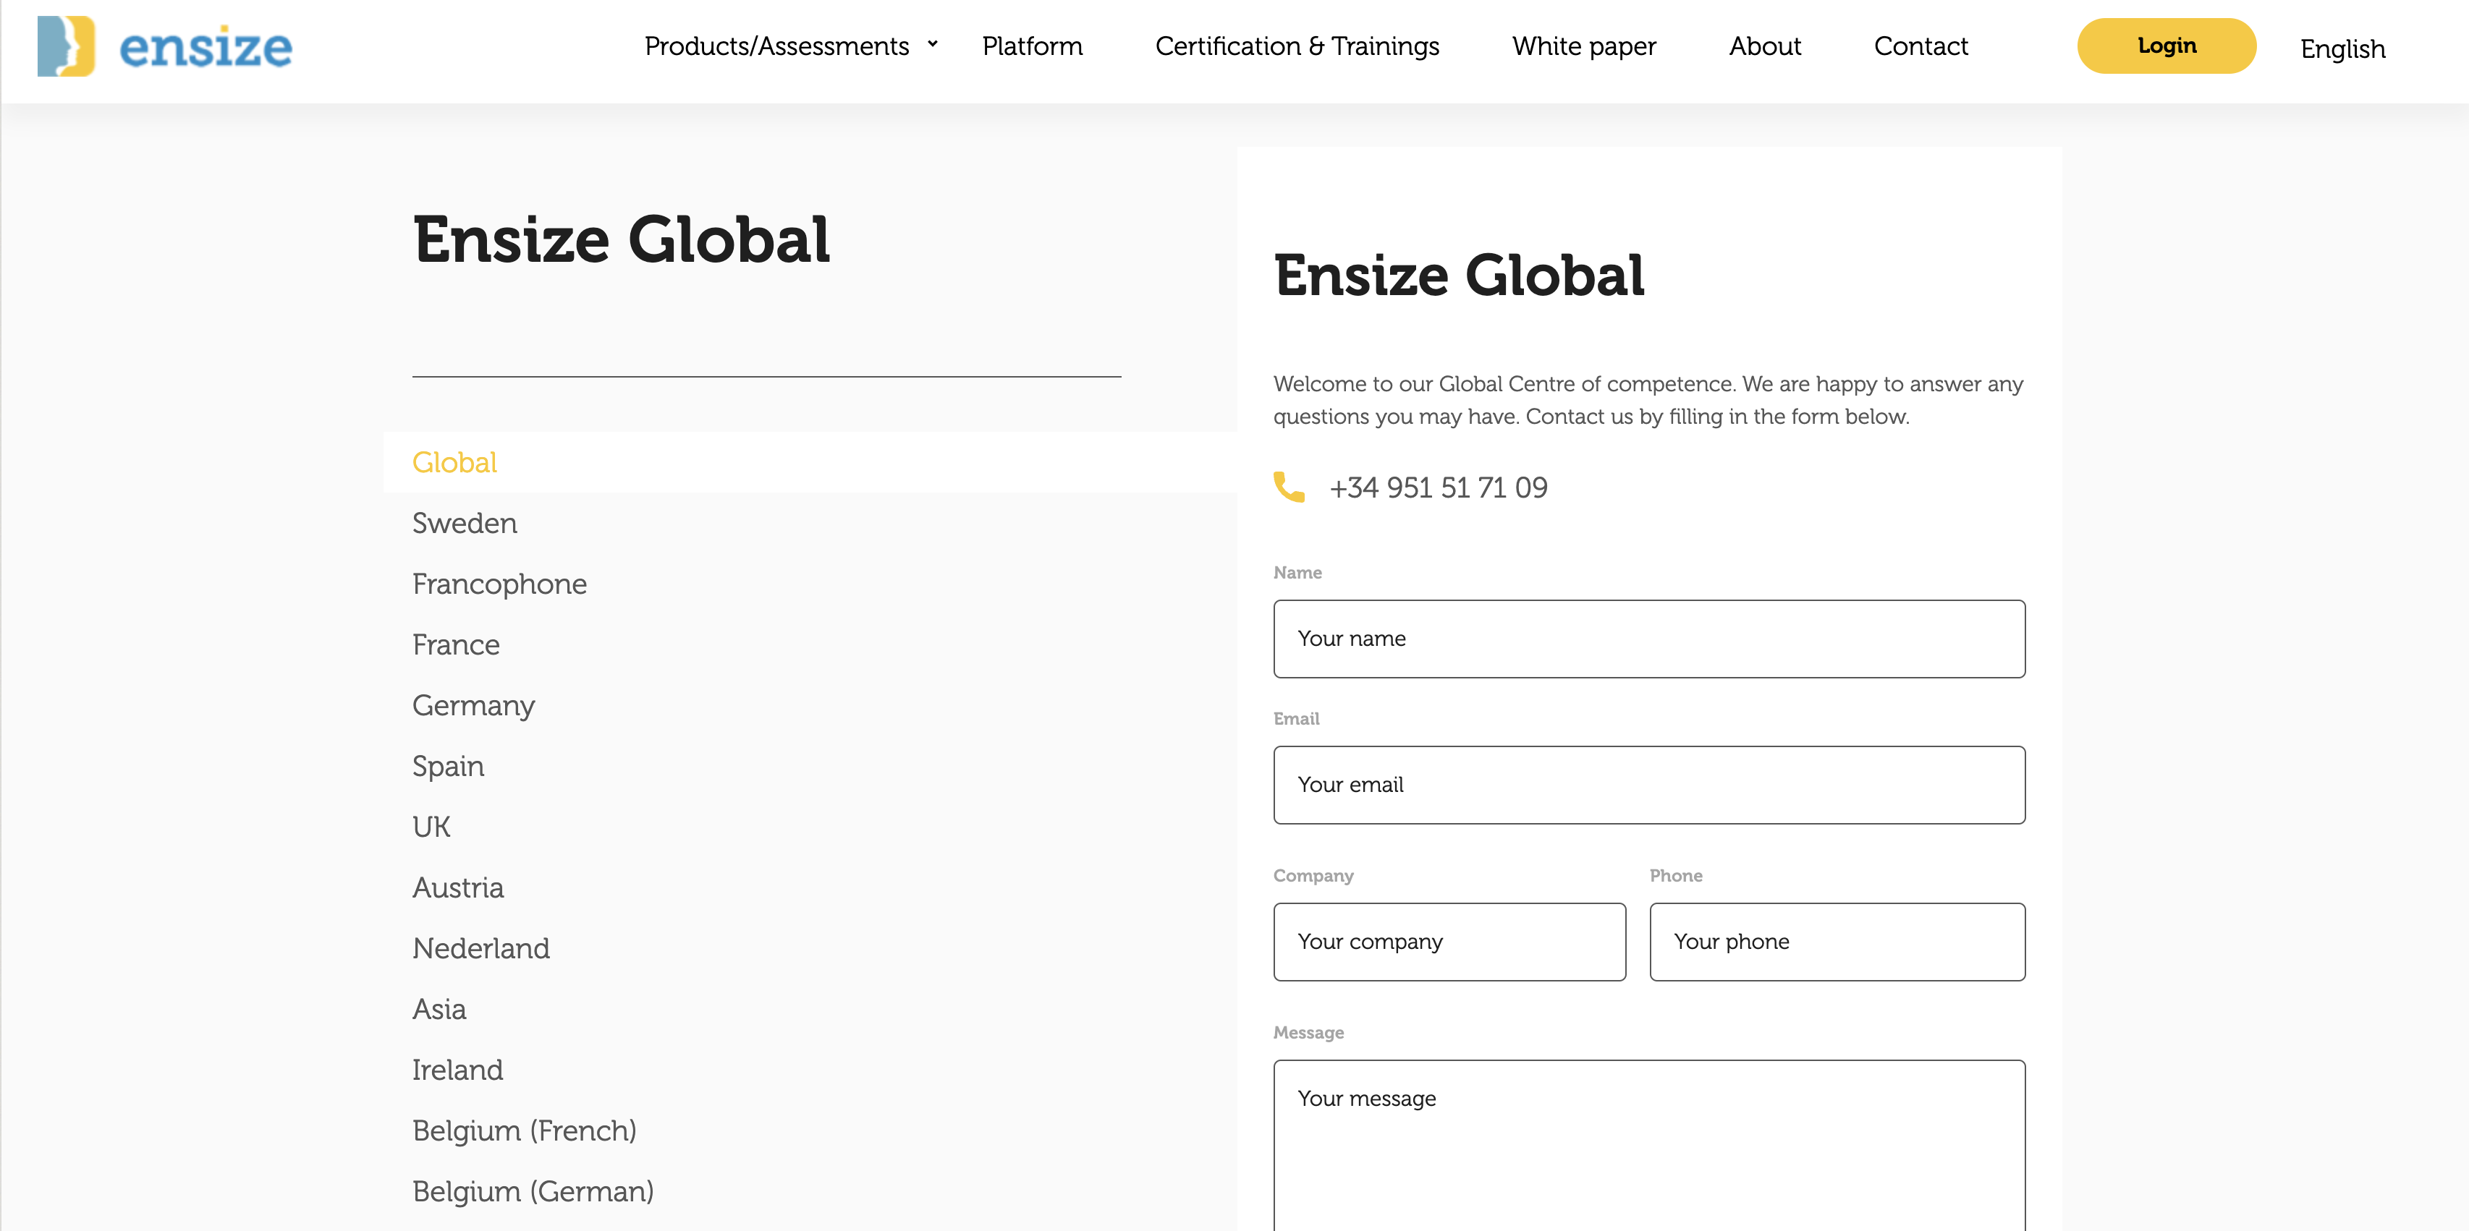This screenshot has width=2469, height=1231.
Task: Click the phone number +34 951 51 71 09
Action: tap(1438, 487)
